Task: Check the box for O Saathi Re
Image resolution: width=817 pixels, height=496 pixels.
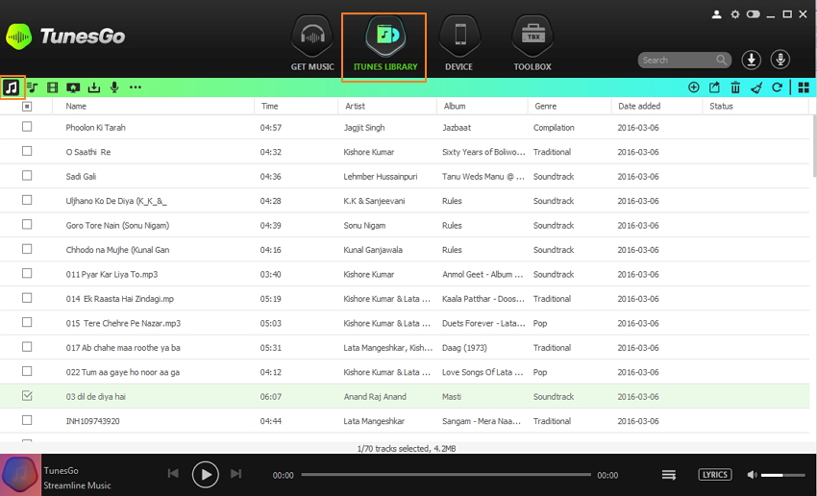Action: coord(27,151)
